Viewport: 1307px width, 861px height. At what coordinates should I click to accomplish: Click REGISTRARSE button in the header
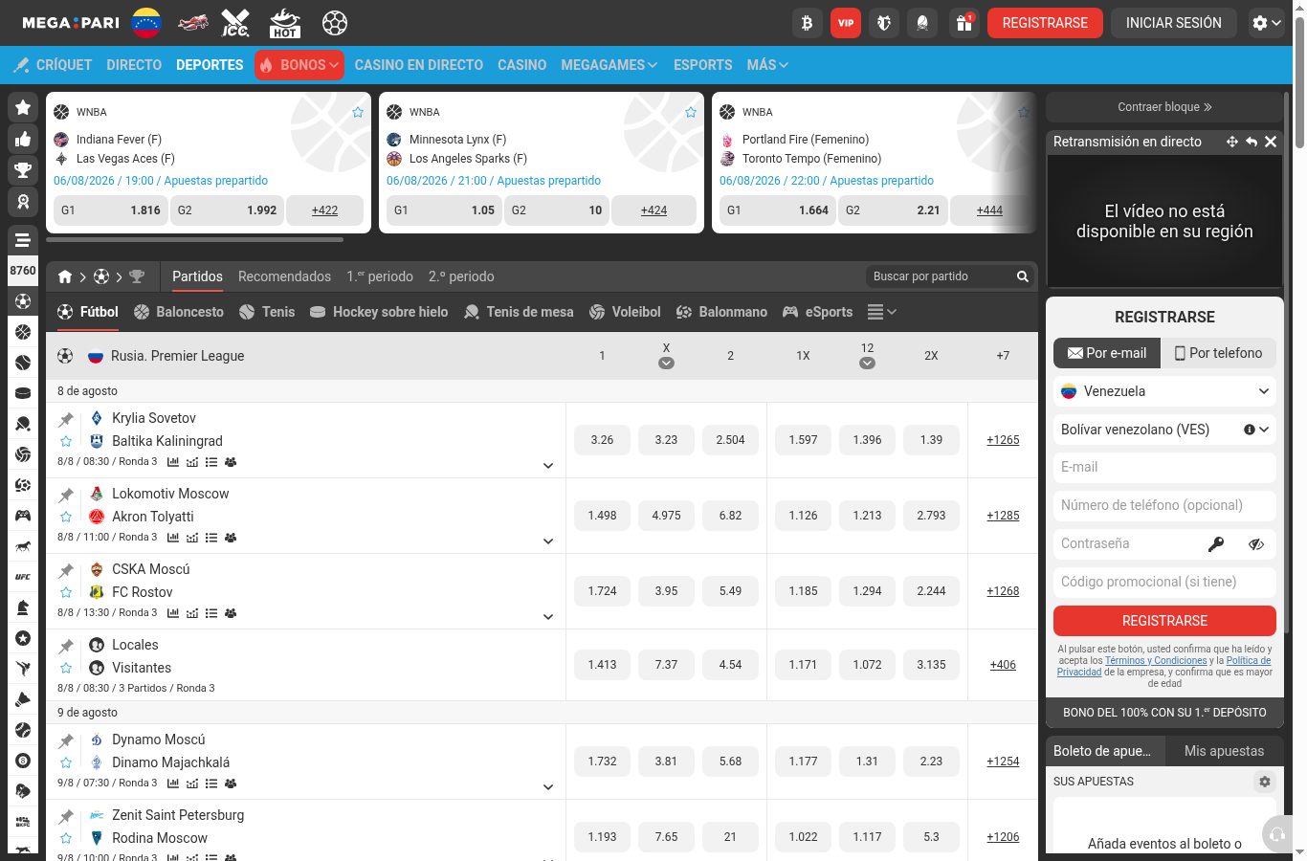pos(1045,23)
